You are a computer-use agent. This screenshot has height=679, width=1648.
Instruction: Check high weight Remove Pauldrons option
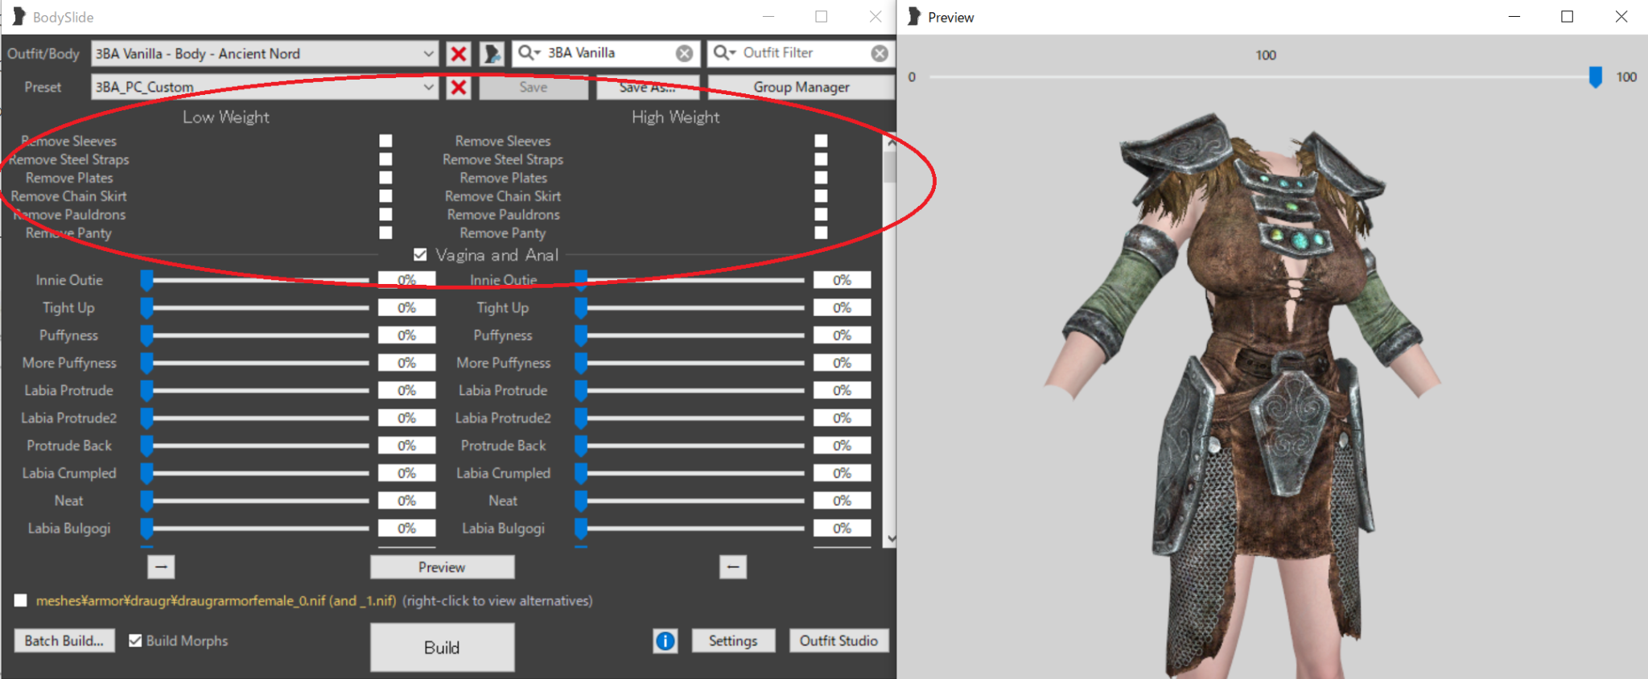click(x=821, y=215)
